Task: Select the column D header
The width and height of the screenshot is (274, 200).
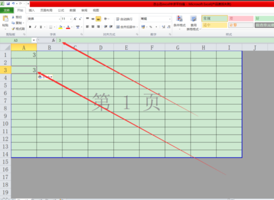Action: tap(101, 48)
